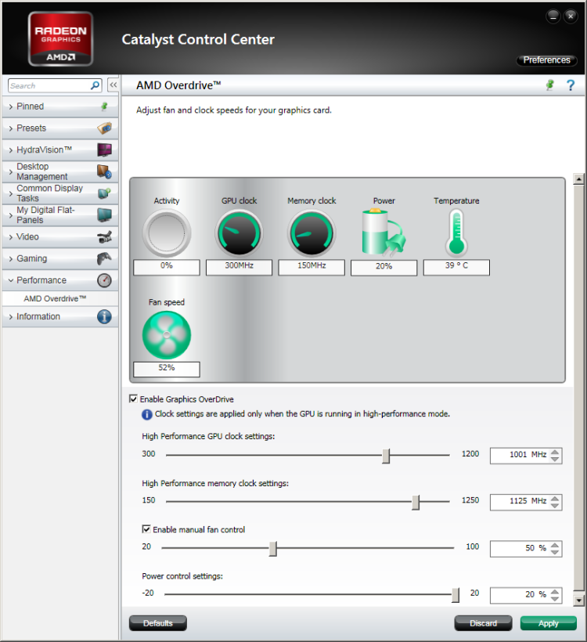Click the Memory clock gauge

(312, 233)
